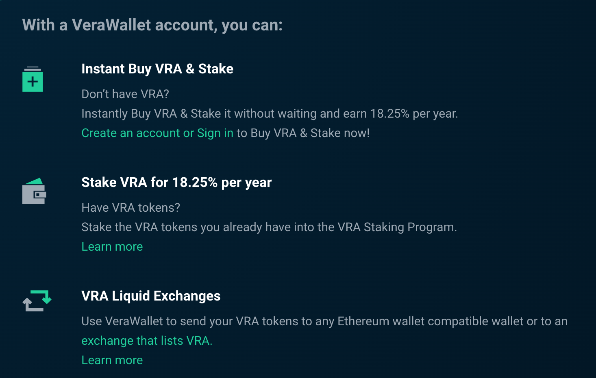Click 'earn 18.25% per year.' in Instant Buy paragraph

pyautogui.click(x=400, y=114)
